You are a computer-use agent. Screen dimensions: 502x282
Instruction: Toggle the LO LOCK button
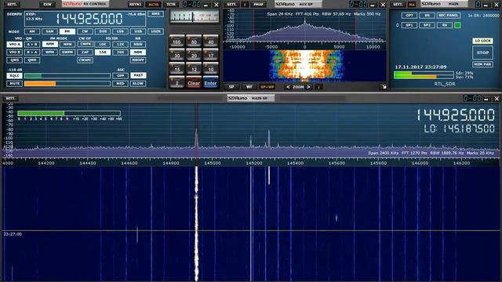tap(482, 41)
